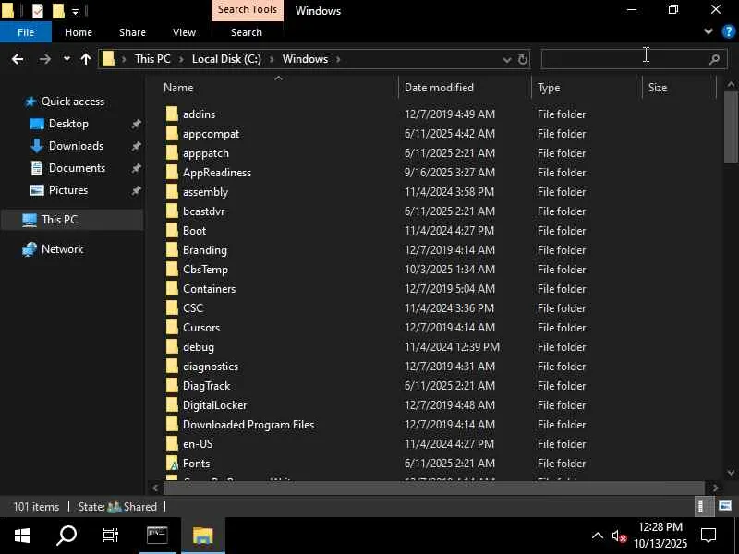
Task: Click the search magnifier icon in search box
Action: click(714, 59)
